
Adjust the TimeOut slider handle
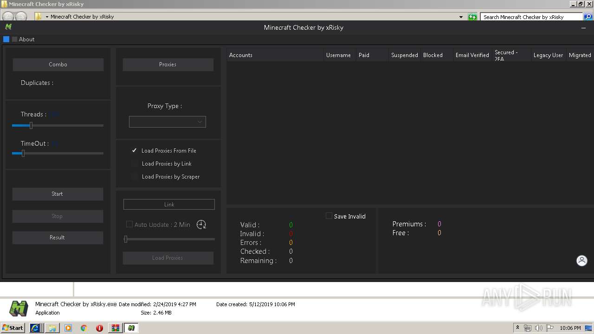point(23,153)
